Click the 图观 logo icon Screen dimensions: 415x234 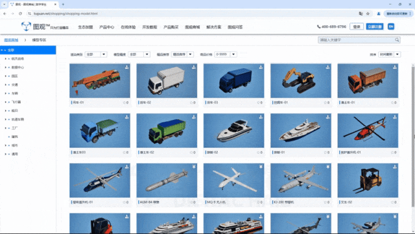26,26
